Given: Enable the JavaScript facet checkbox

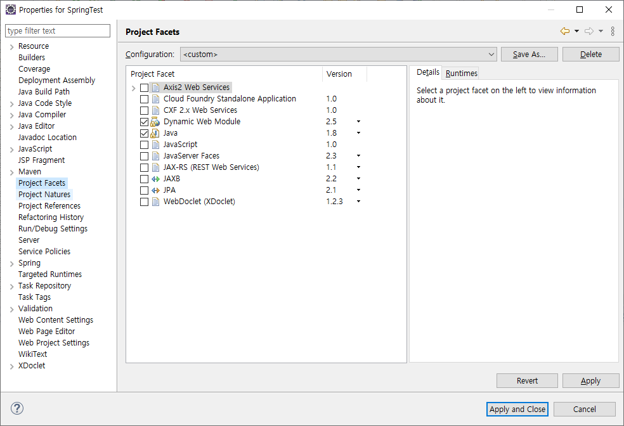Looking at the screenshot, I should [x=144, y=145].
